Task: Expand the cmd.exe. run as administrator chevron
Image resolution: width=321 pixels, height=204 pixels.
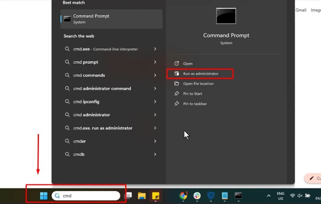Action: click(x=155, y=128)
